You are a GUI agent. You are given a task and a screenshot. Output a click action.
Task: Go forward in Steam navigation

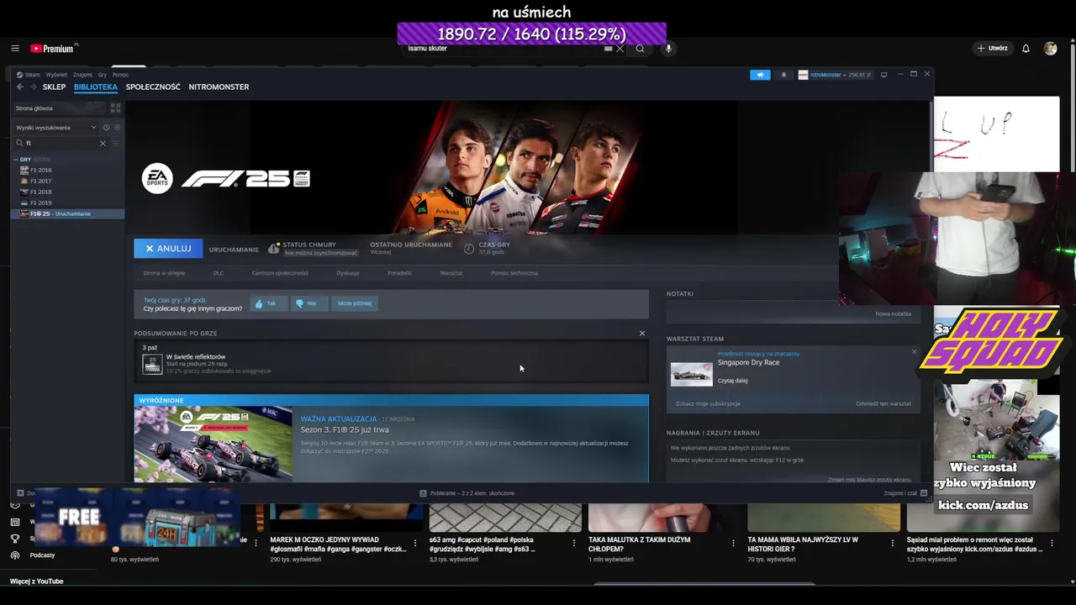click(x=34, y=87)
